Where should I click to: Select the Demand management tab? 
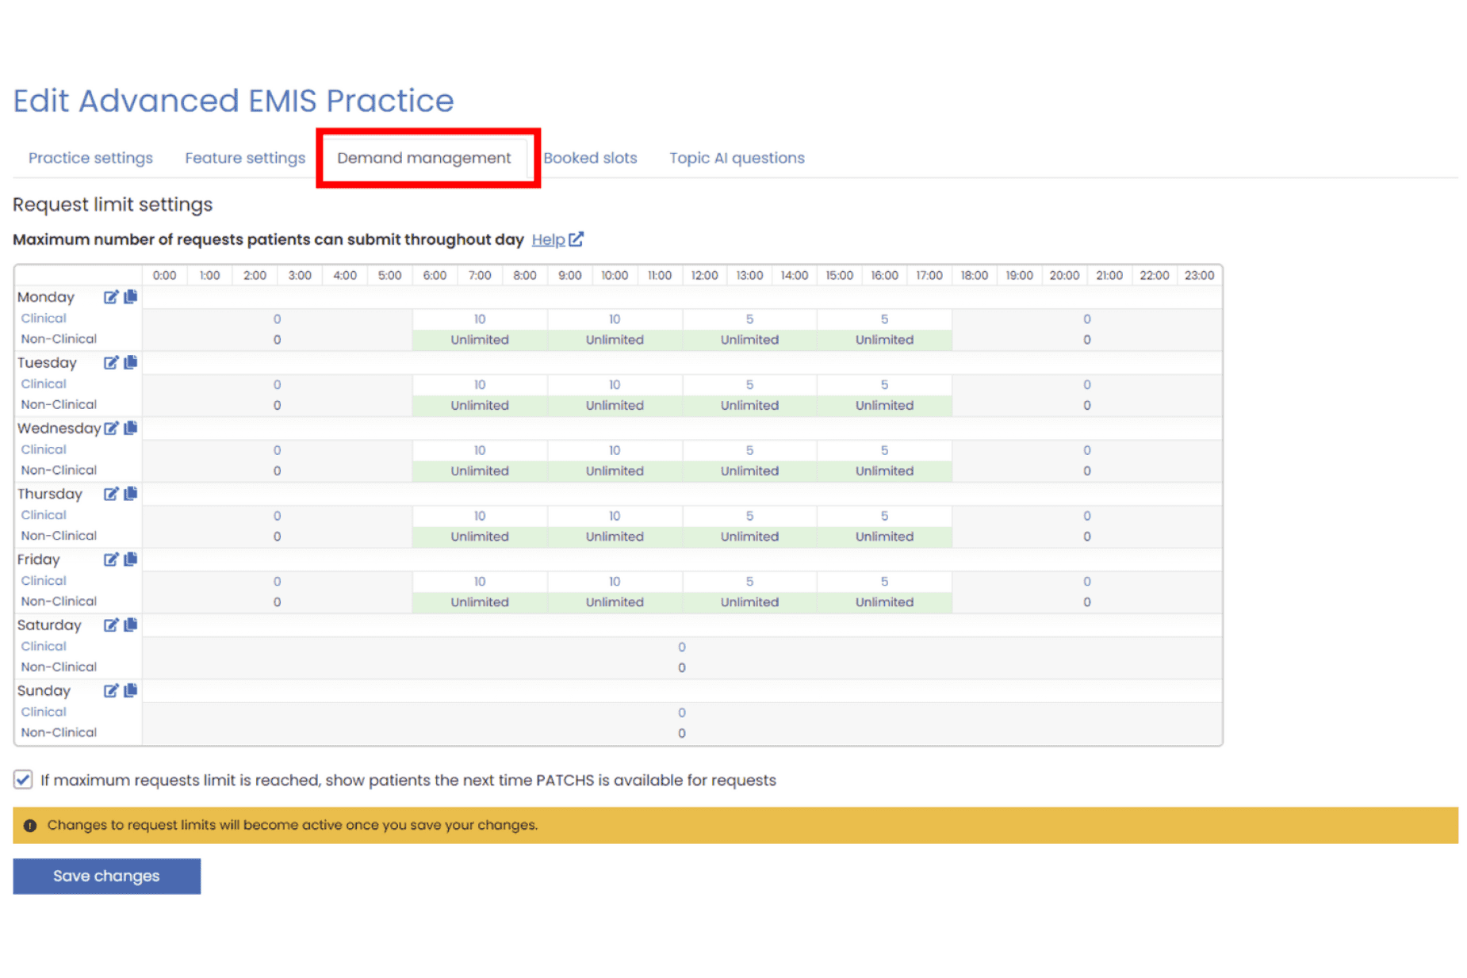click(x=423, y=158)
